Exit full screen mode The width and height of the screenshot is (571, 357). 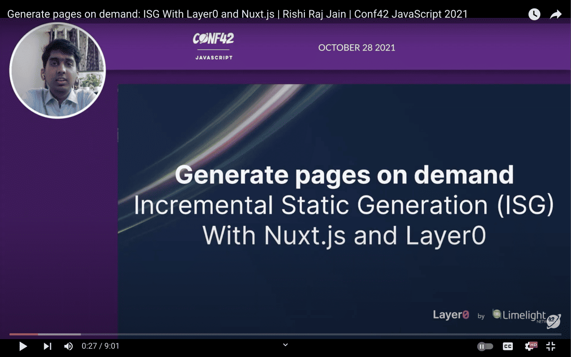551,346
